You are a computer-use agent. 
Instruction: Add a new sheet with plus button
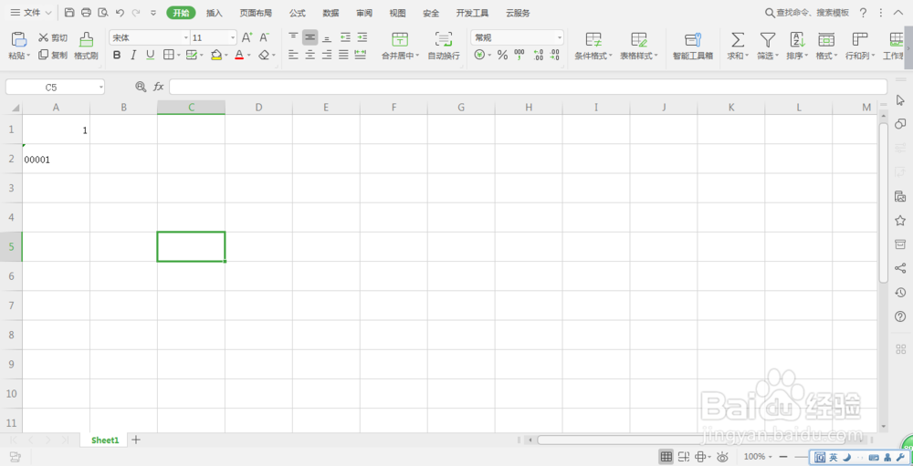tap(136, 440)
